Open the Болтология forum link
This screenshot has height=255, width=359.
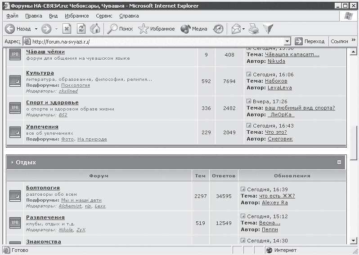tap(43, 188)
